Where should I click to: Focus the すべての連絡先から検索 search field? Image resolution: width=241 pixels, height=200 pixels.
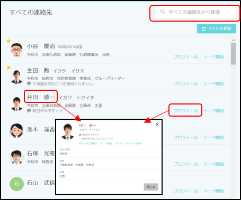tap(195, 12)
